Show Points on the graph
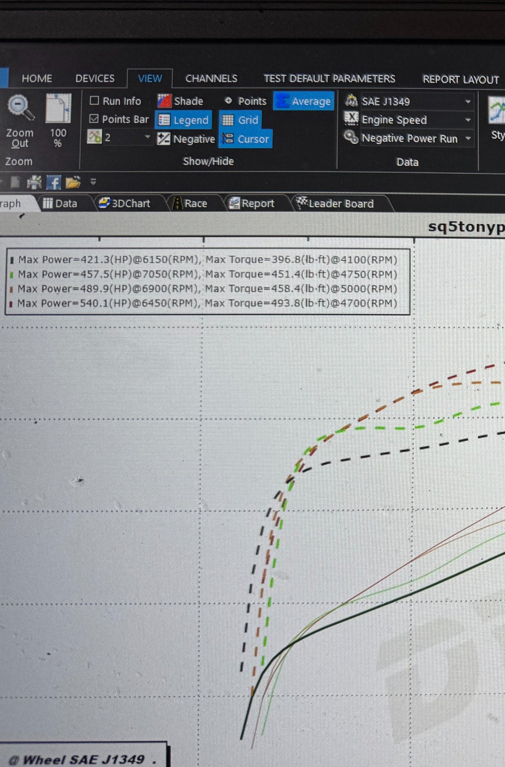Image resolution: width=505 pixels, height=767 pixels. [246, 101]
